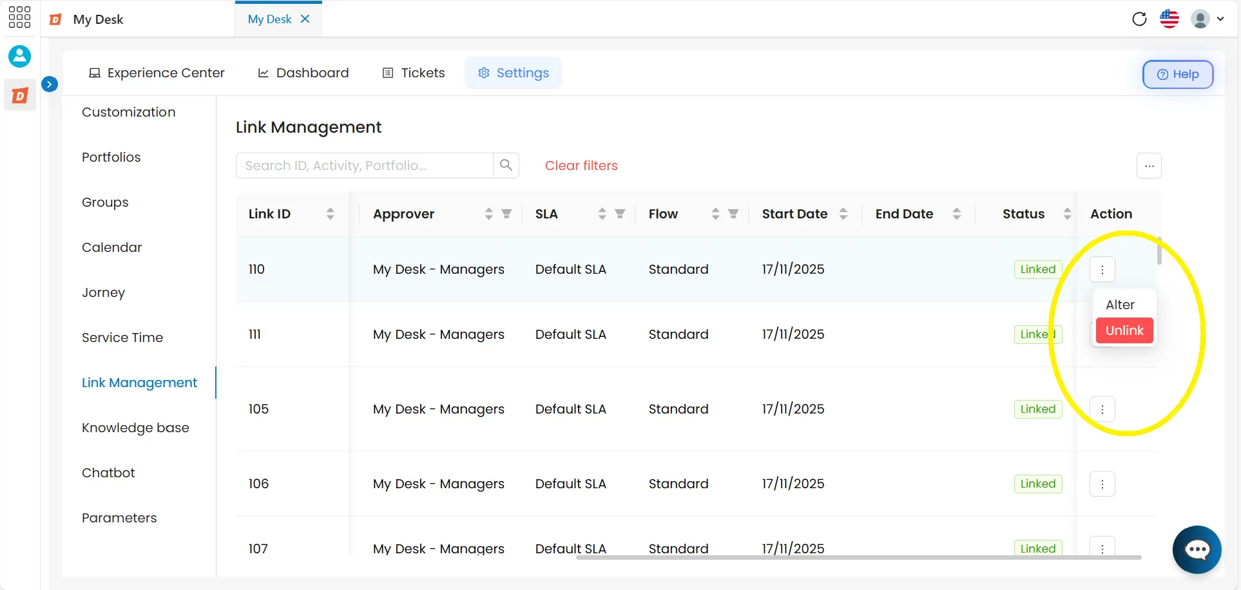Sort by Approver column
Viewport: 1241px width, 590px height.
pyautogui.click(x=488, y=214)
